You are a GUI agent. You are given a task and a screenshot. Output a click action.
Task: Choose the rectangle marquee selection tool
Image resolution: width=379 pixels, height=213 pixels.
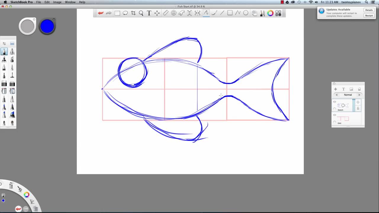(117, 13)
